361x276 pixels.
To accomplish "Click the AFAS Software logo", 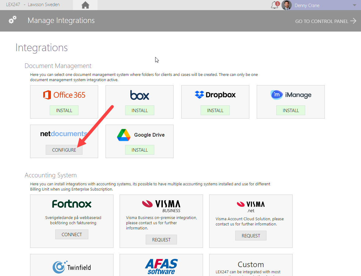I will [161, 267].
